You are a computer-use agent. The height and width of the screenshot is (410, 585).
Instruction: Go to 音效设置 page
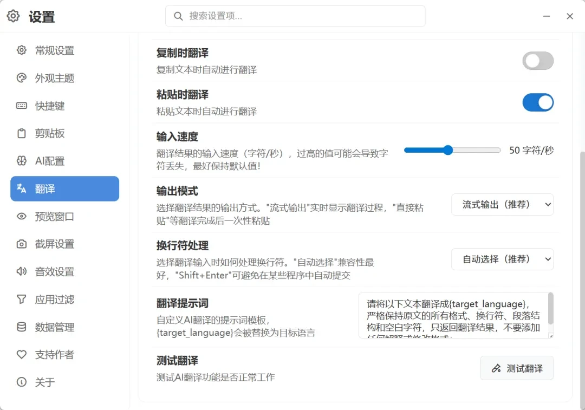64,271
